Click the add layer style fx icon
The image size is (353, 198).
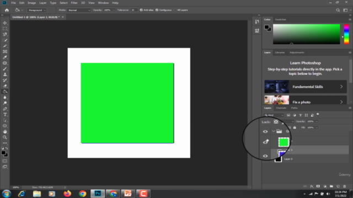pyautogui.click(x=312, y=186)
